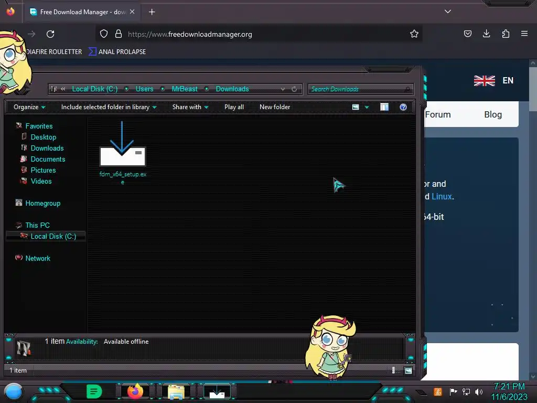Viewport: 537px width, 403px height.
Task: Open File Explorer taskbar icon
Action: [x=176, y=392]
